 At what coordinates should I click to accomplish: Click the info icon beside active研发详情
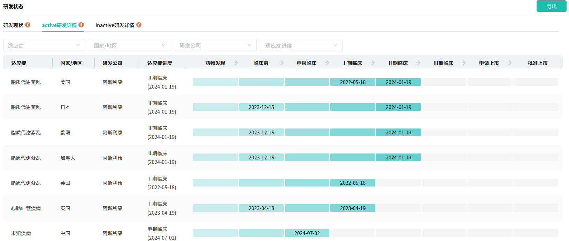[81, 25]
